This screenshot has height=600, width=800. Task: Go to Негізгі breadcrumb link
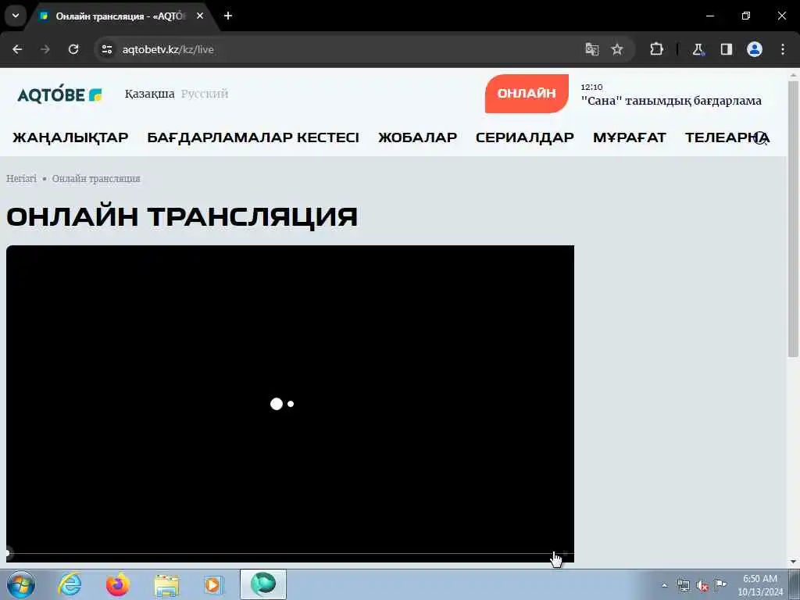tap(21, 179)
